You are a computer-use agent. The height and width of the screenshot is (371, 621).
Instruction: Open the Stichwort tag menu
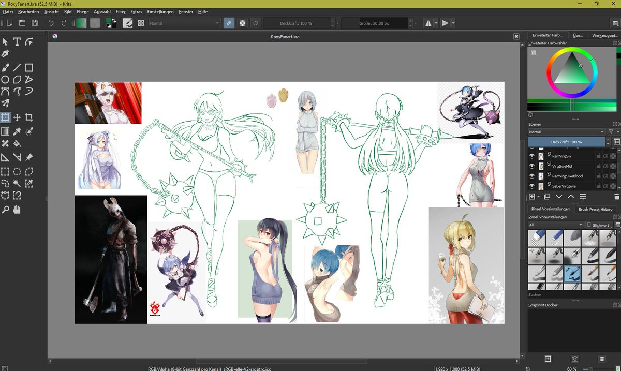599,225
